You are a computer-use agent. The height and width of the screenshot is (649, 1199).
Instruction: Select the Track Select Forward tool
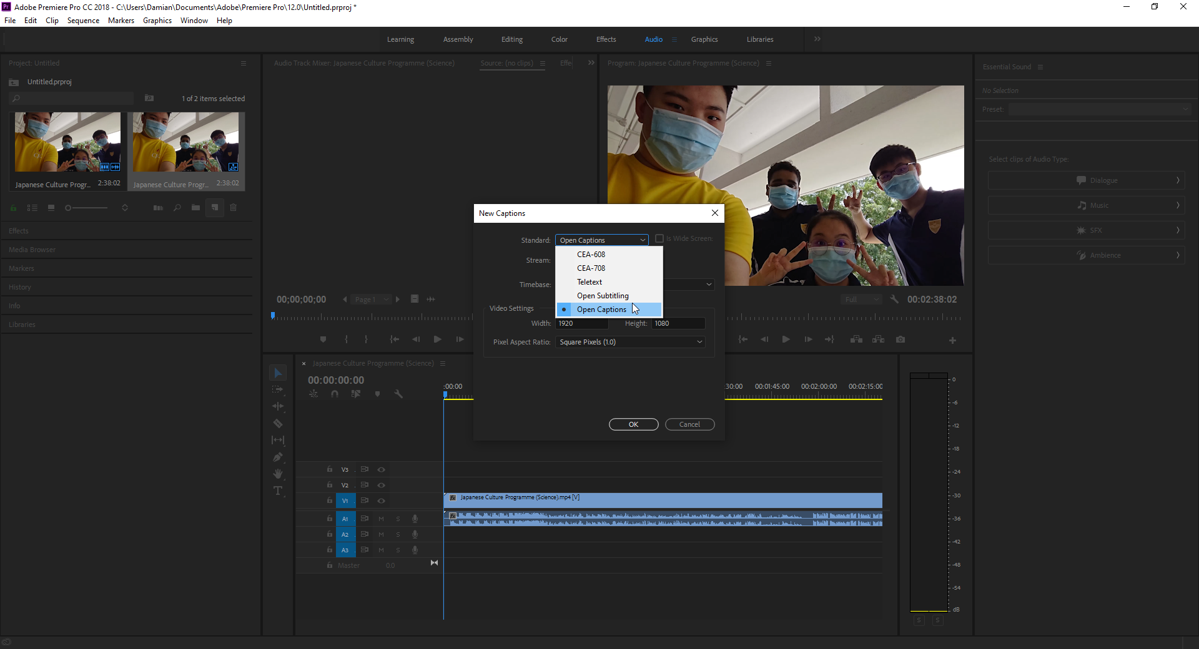coord(278,389)
